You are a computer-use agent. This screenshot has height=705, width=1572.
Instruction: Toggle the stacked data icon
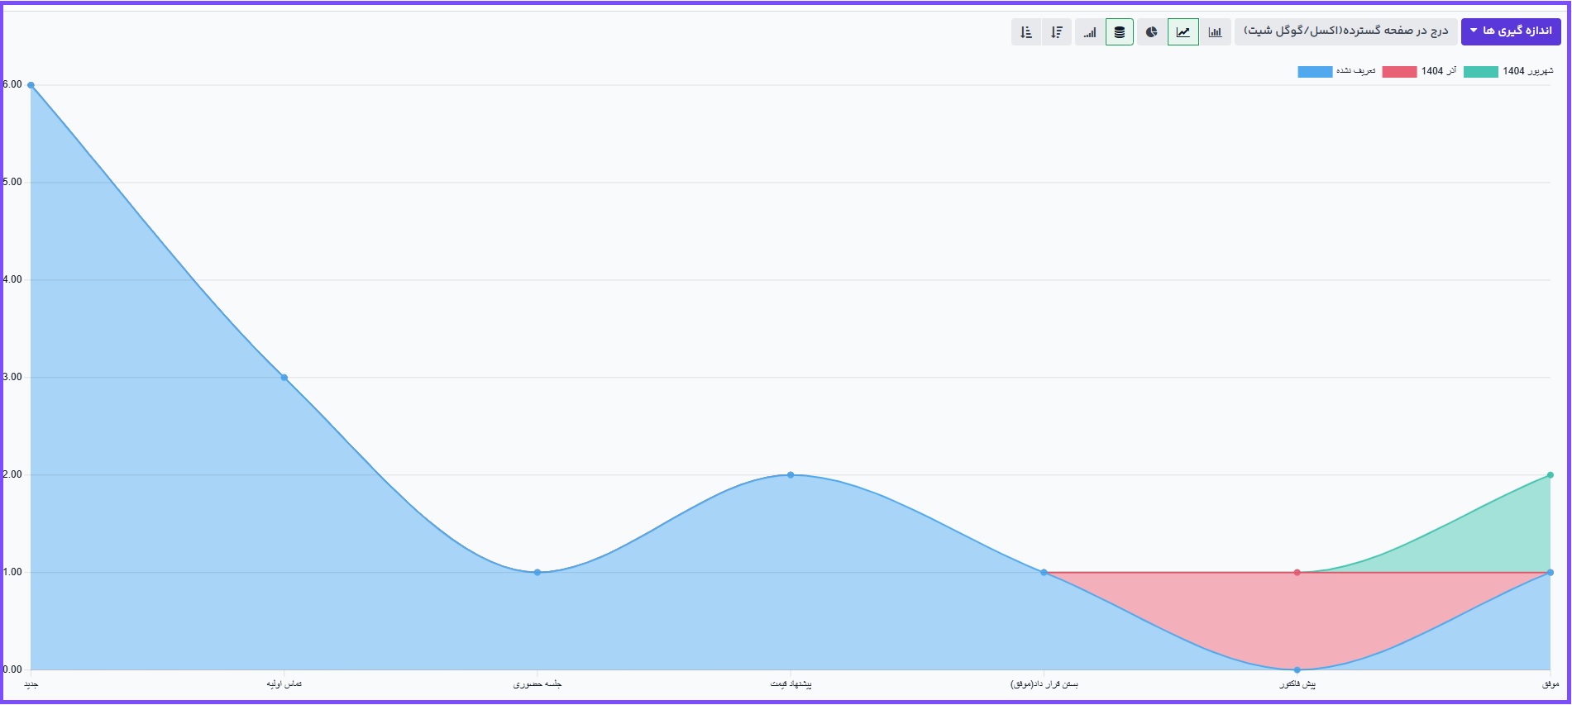click(x=1120, y=32)
